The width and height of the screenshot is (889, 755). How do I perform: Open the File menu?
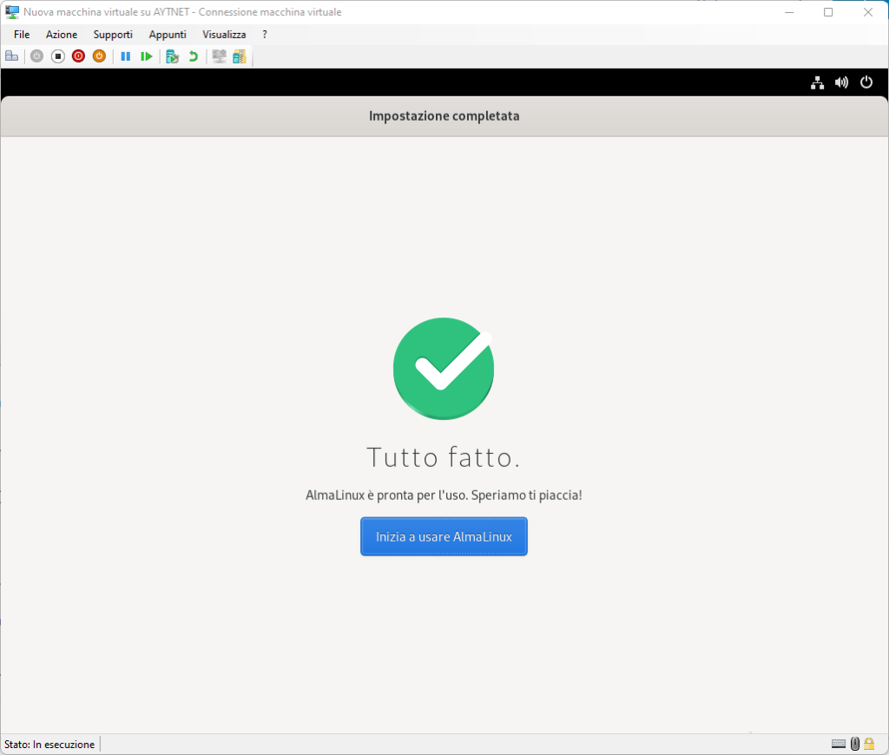click(x=22, y=35)
